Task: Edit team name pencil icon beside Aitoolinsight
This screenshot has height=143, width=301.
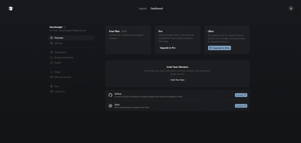Action: (64, 27)
